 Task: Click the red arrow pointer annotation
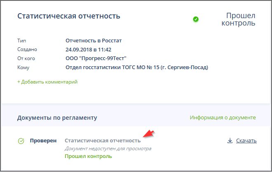click(x=148, y=134)
